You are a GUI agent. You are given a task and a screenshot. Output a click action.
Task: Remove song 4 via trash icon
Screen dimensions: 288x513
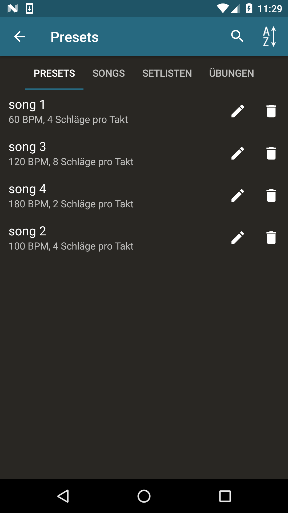point(271,196)
